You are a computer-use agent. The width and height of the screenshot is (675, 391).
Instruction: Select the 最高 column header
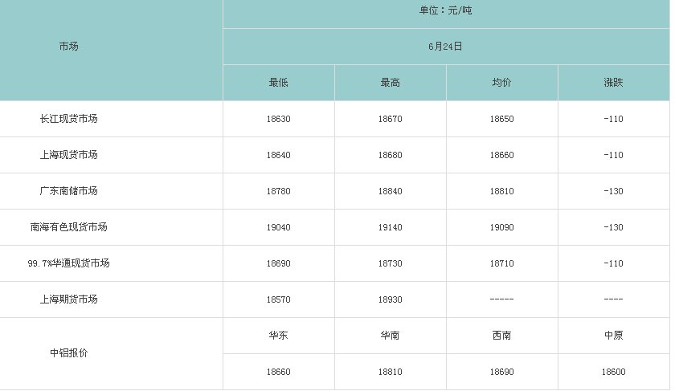(391, 83)
